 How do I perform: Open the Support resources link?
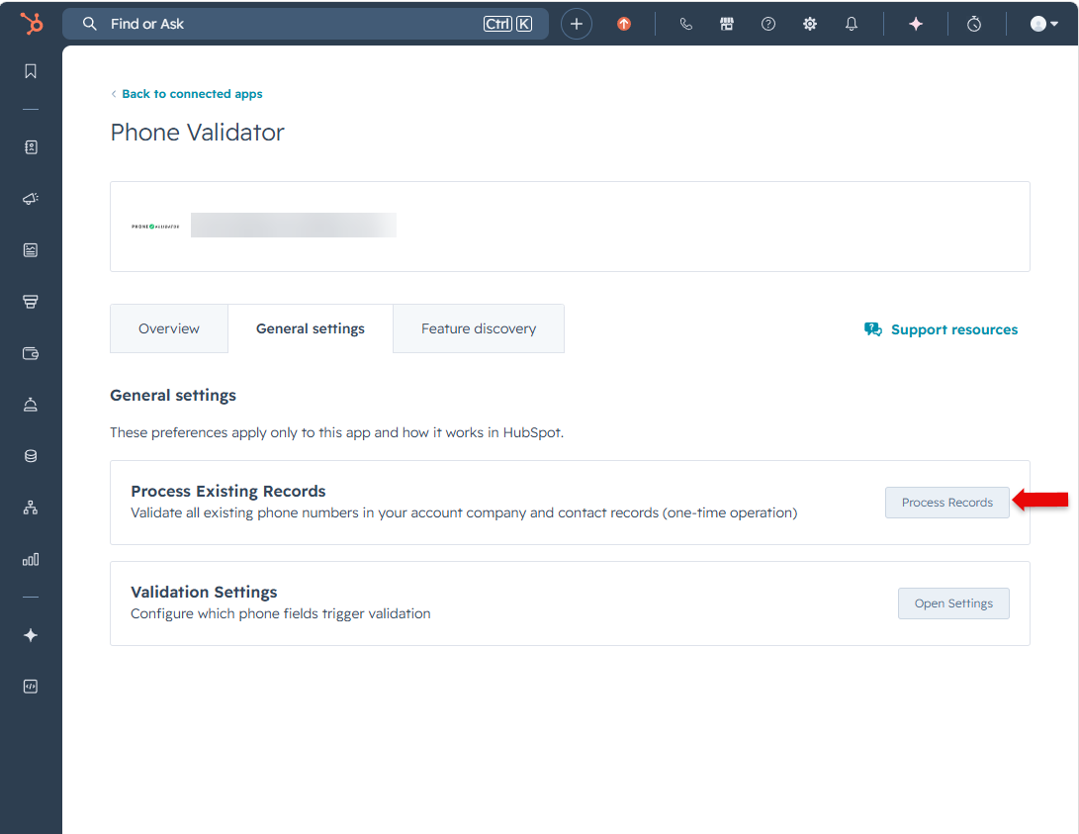coord(953,329)
